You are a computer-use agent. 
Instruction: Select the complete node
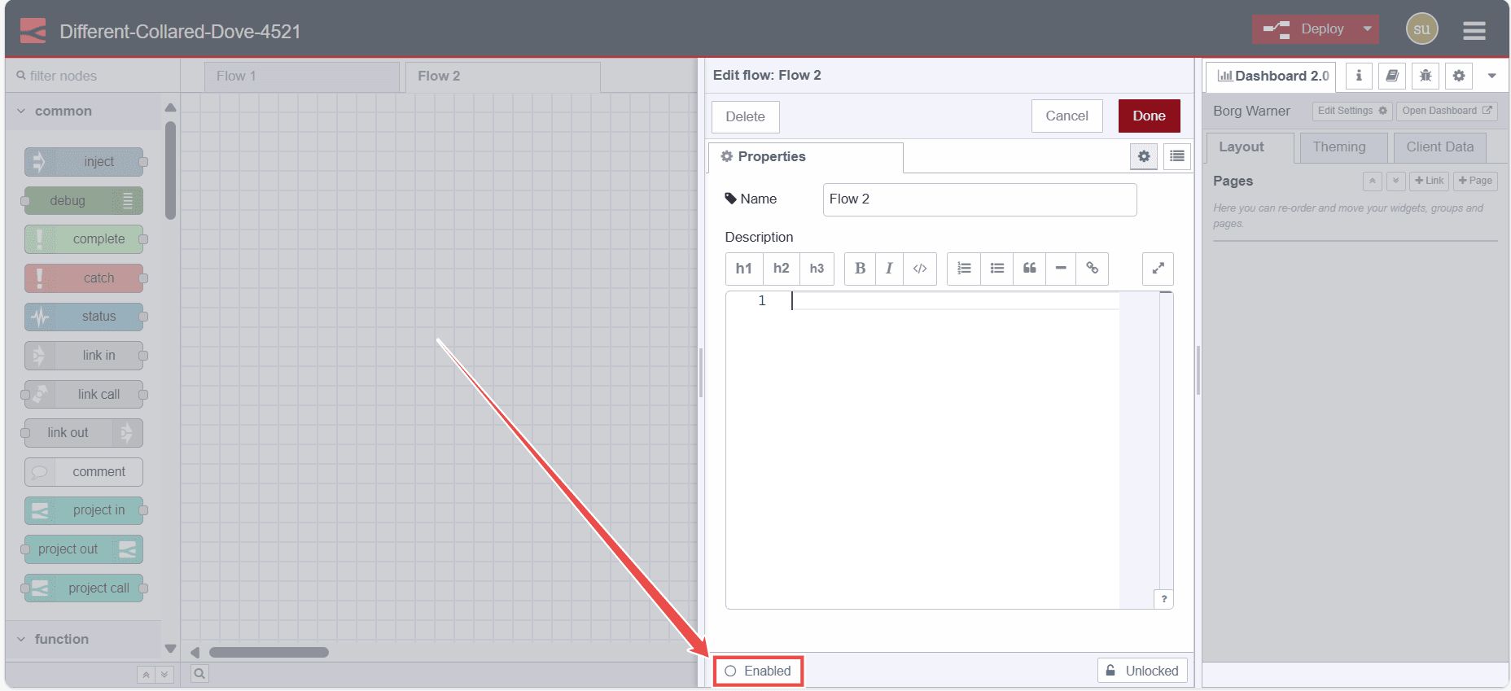[x=84, y=239]
